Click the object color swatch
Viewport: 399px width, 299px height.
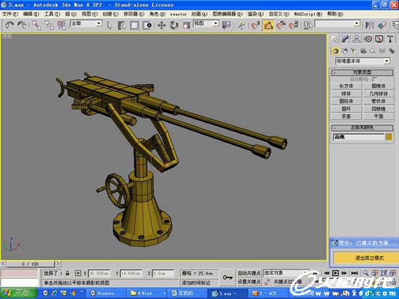[389, 137]
